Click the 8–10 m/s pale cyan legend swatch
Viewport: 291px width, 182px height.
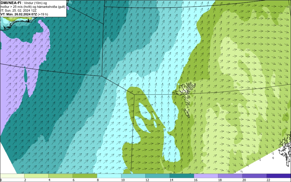pos(109,176)
